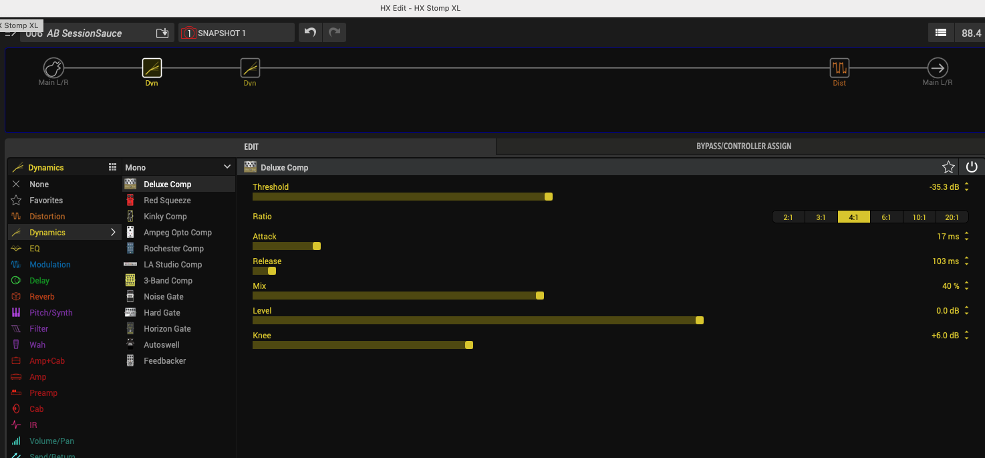Viewport: 985px width, 458px height.
Task: Choose the Autoswell model
Action: pyautogui.click(x=179, y=344)
